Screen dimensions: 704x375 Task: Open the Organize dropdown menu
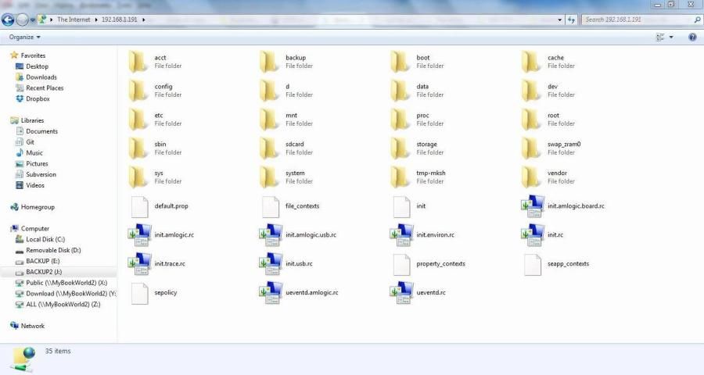[25, 37]
